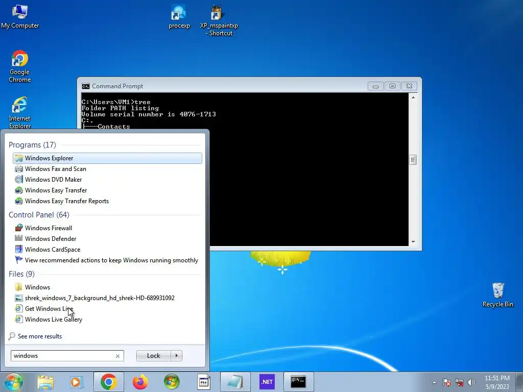
Task: Click See more results link
Action: click(40, 336)
